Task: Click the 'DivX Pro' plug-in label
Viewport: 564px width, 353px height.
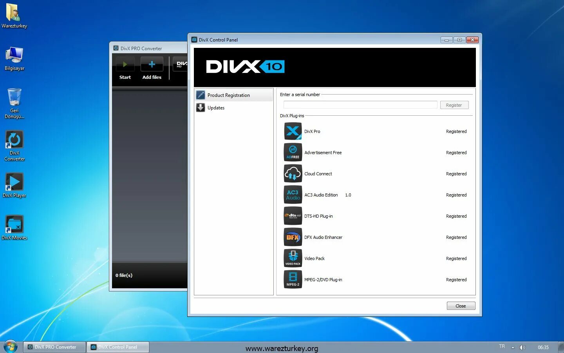Action: [312, 131]
